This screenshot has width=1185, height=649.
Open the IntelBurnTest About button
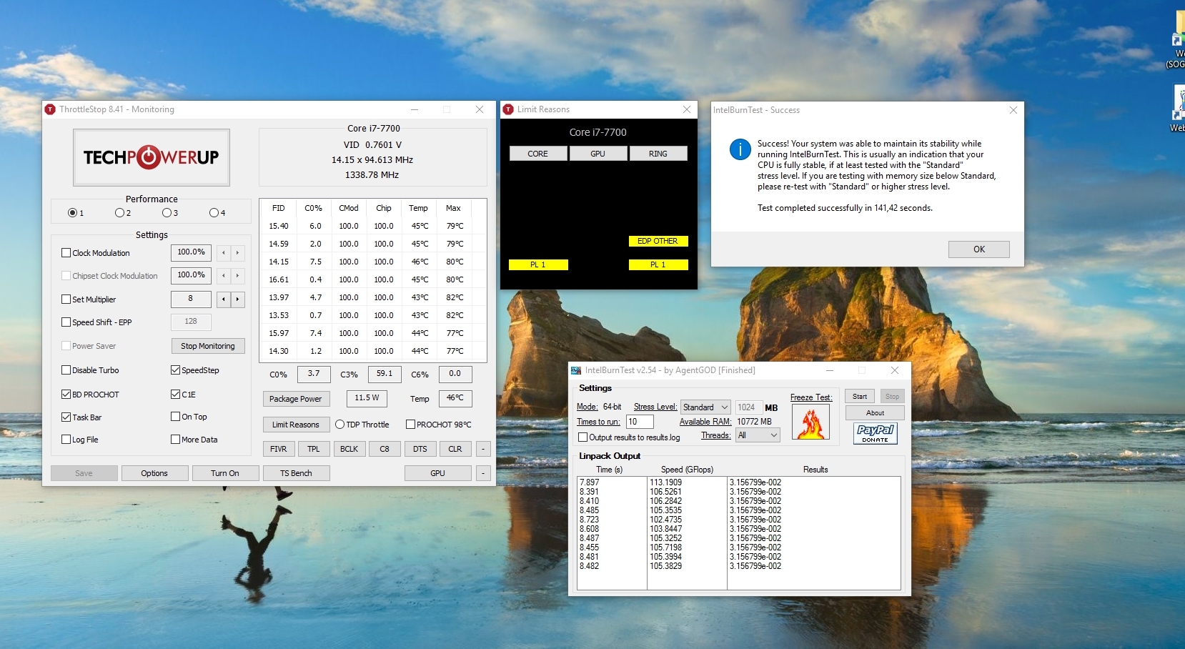coord(875,413)
